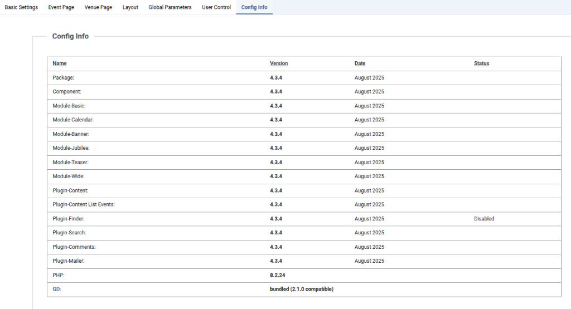Click the Status column header
This screenshot has height=309, width=571.
(x=482, y=63)
